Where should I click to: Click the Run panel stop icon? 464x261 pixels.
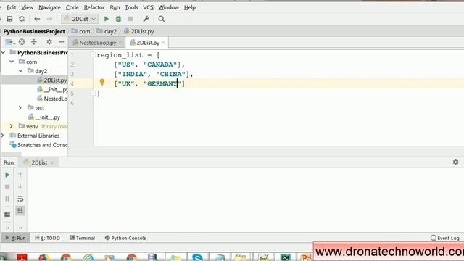7,187
